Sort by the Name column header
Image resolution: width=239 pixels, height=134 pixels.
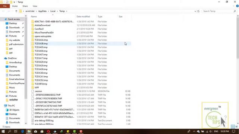[x=34, y=16]
